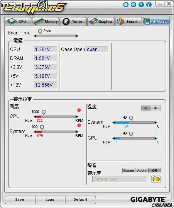This screenshot has width=174, height=208.
Task: Open the folder browse icon for wav file
Action: 156,179
